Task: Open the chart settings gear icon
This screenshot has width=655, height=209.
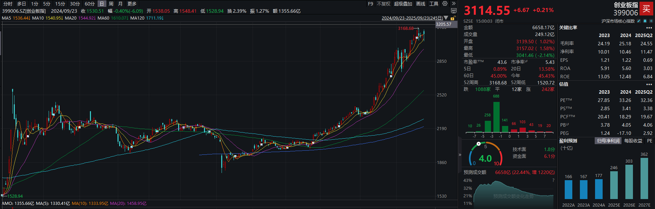Action: coord(445,4)
